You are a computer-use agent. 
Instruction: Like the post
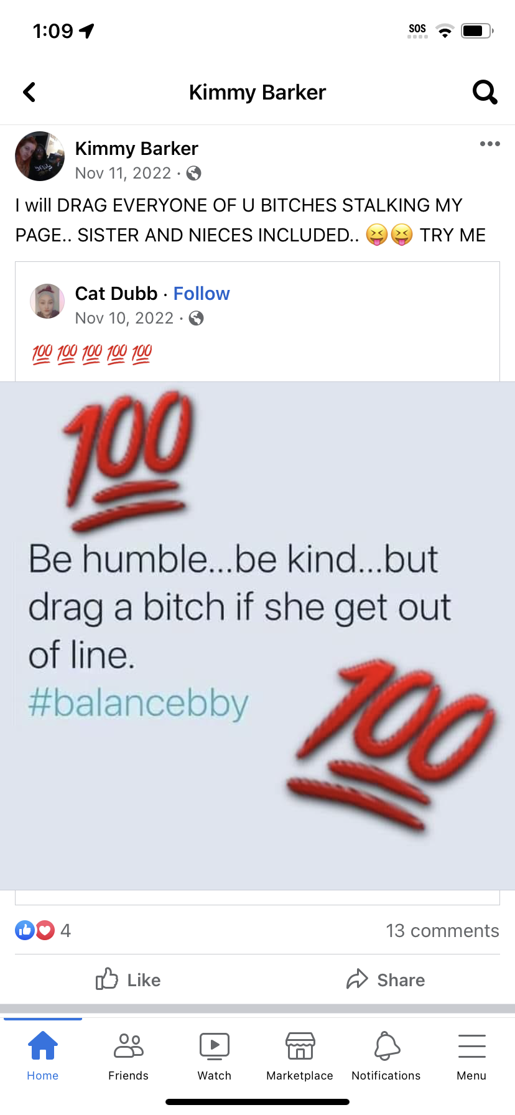click(129, 980)
